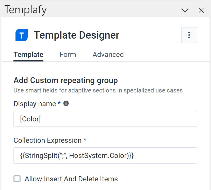Click the Templafy pane title
The height and width of the screenshot is (190, 211).
click(x=26, y=10)
